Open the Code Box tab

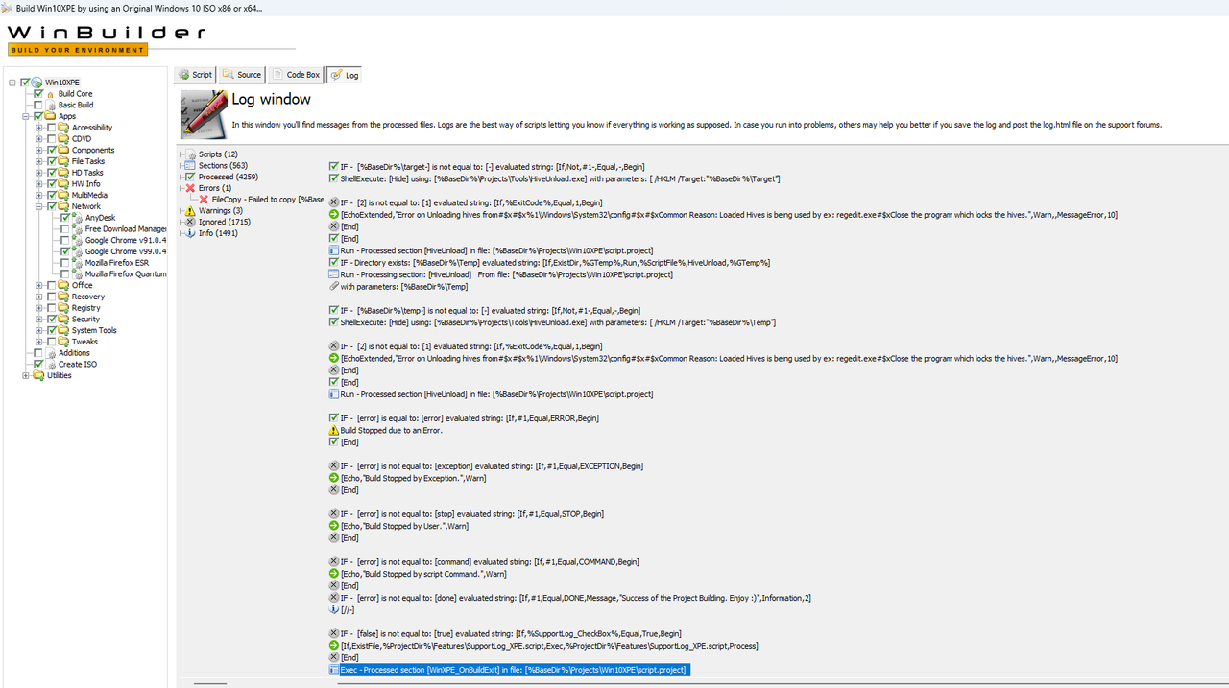(x=295, y=75)
